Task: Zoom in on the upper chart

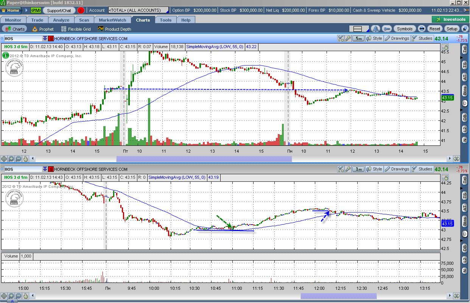Action: pyautogui.click(x=11, y=159)
